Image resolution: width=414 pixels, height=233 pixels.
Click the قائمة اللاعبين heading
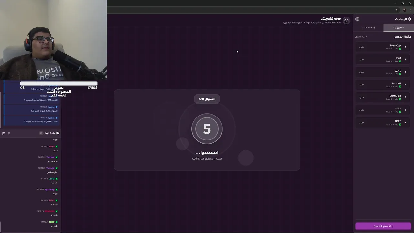point(402,37)
